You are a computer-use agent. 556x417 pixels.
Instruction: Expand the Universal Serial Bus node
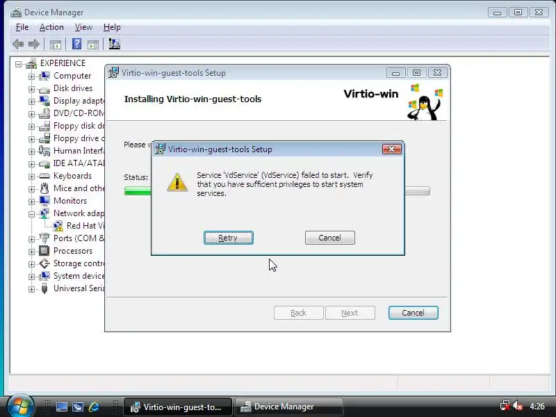pyautogui.click(x=31, y=289)
